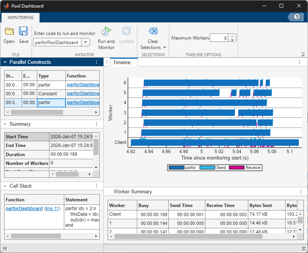Open the Parallel Constructs panel options menu
308x253 pixels.
click(x=97, y=62)
